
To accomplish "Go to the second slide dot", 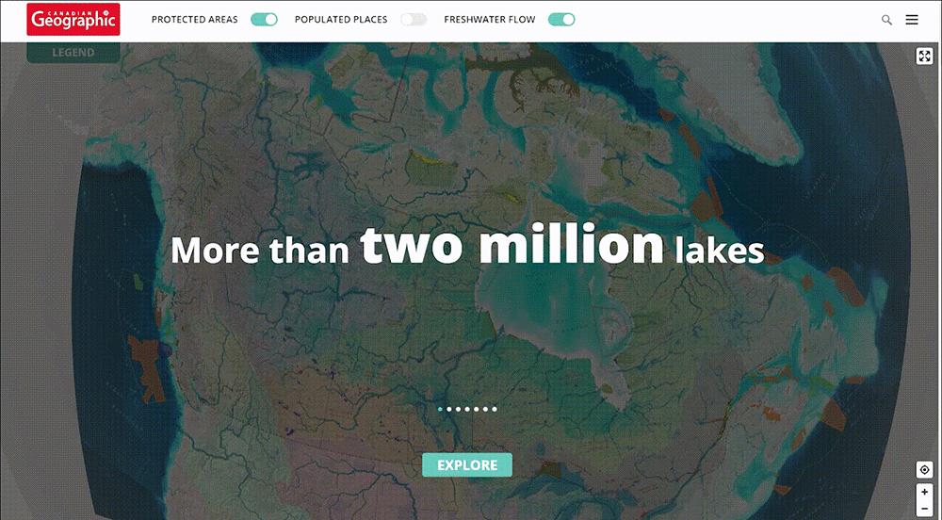I will tap(449, 409).
